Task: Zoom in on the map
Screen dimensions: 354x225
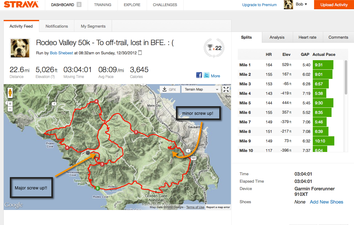Action: coord(10,104)
